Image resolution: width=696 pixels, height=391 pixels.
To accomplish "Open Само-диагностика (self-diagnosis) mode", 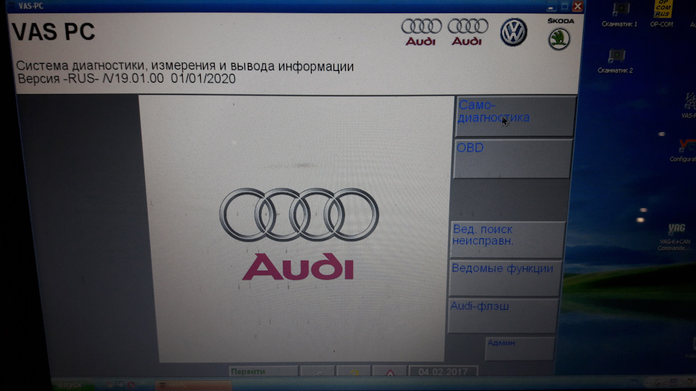I will (515, 116).
